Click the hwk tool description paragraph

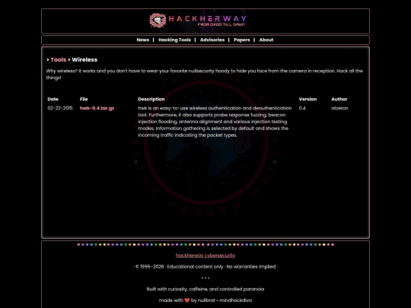[215, 122]
